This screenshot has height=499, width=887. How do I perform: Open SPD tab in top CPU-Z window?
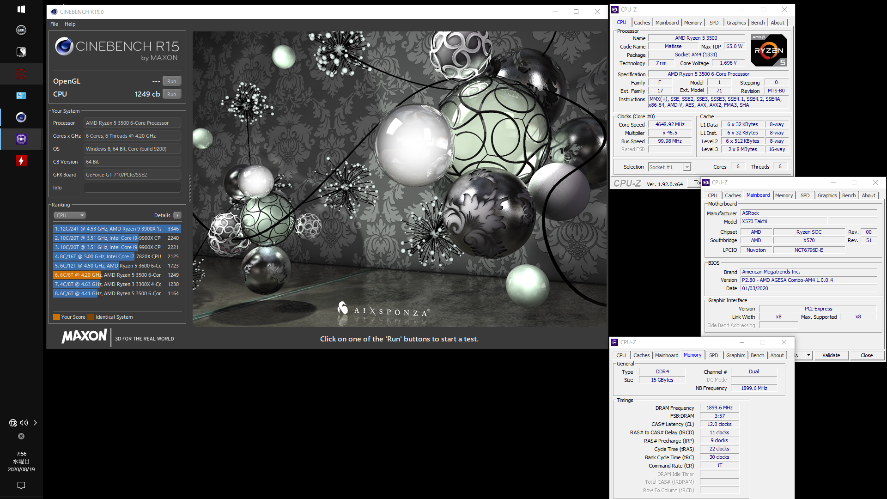pos(714,23)
